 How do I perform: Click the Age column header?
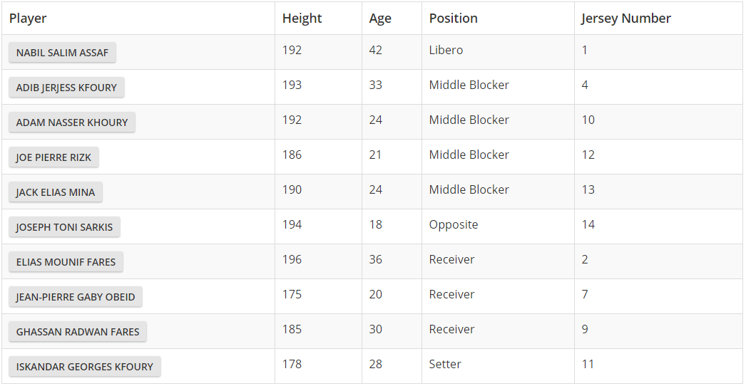(380, 19)
